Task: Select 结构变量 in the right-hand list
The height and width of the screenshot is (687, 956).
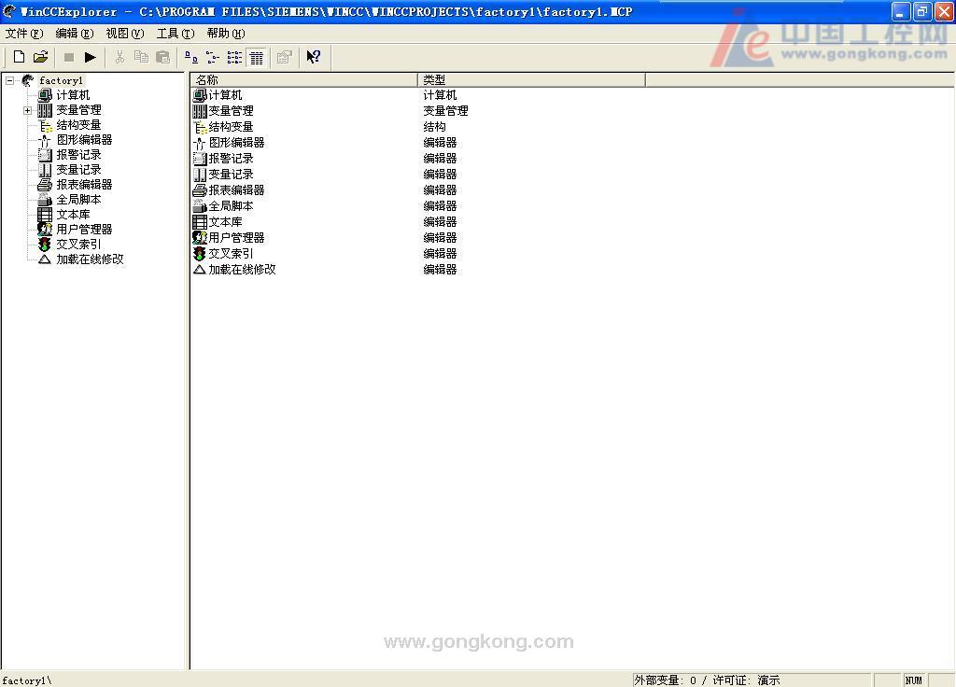Action: pos(231,127)
